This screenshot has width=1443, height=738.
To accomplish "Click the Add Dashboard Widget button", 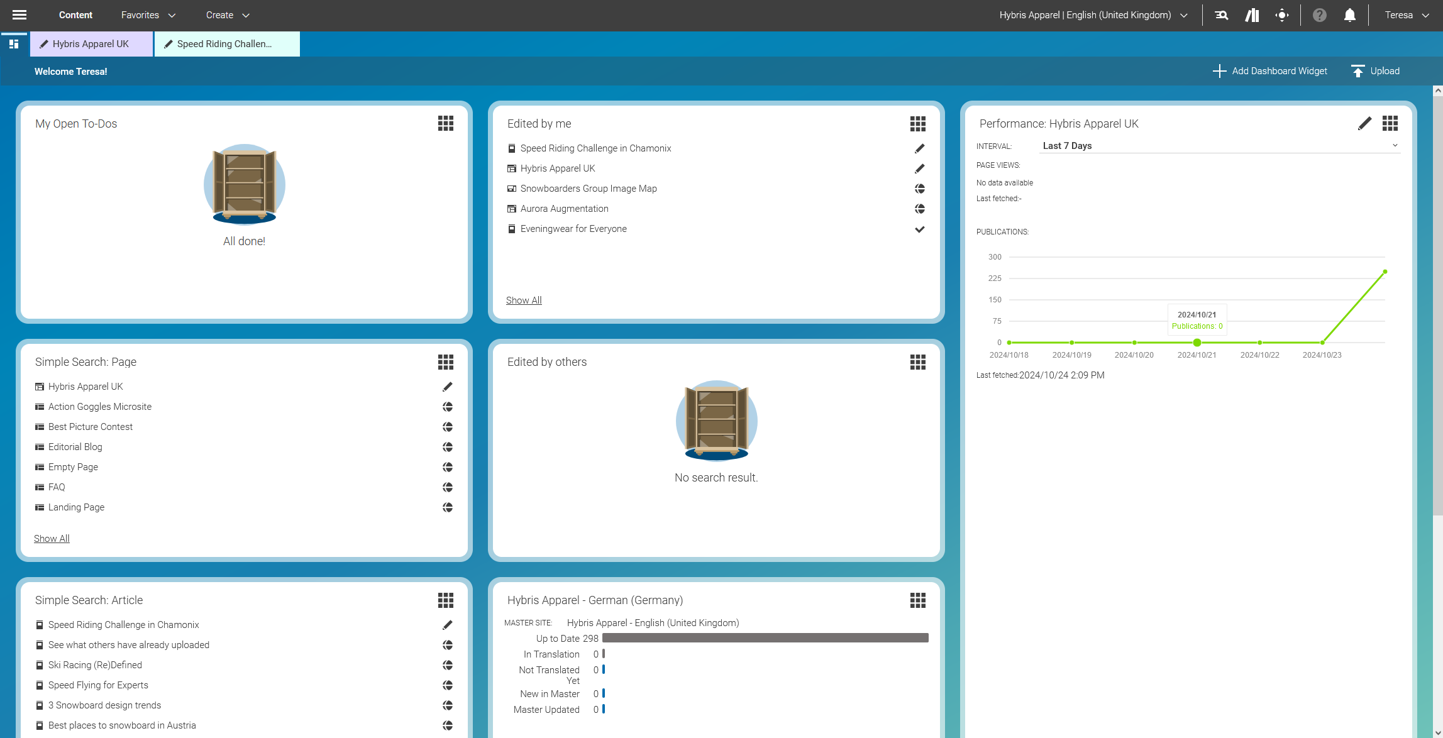I will point(1269,71).
